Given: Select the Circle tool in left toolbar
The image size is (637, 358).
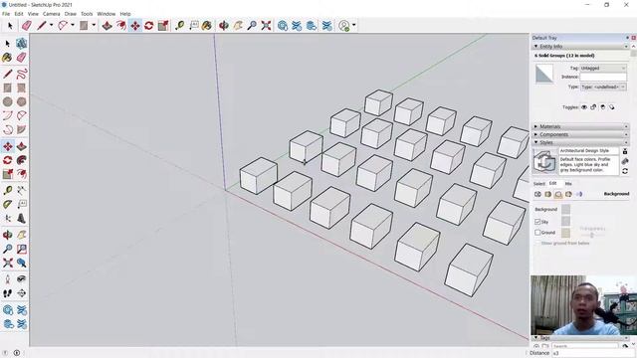Looking at the screenshot, I should tap(7, 101).
